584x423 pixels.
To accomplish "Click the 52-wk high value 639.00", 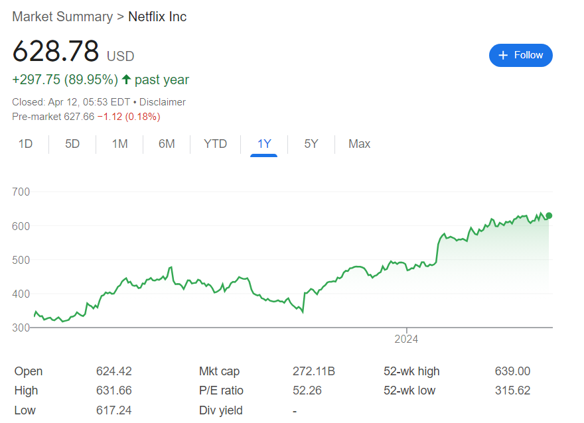I will click(512, 371).
